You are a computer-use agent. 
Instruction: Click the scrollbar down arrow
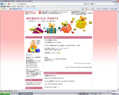[118, 89]
